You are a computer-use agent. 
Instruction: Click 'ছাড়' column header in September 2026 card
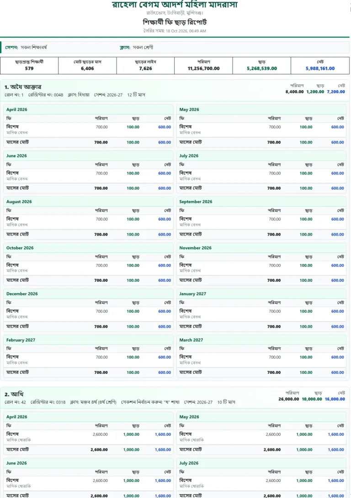click(309, 211)
